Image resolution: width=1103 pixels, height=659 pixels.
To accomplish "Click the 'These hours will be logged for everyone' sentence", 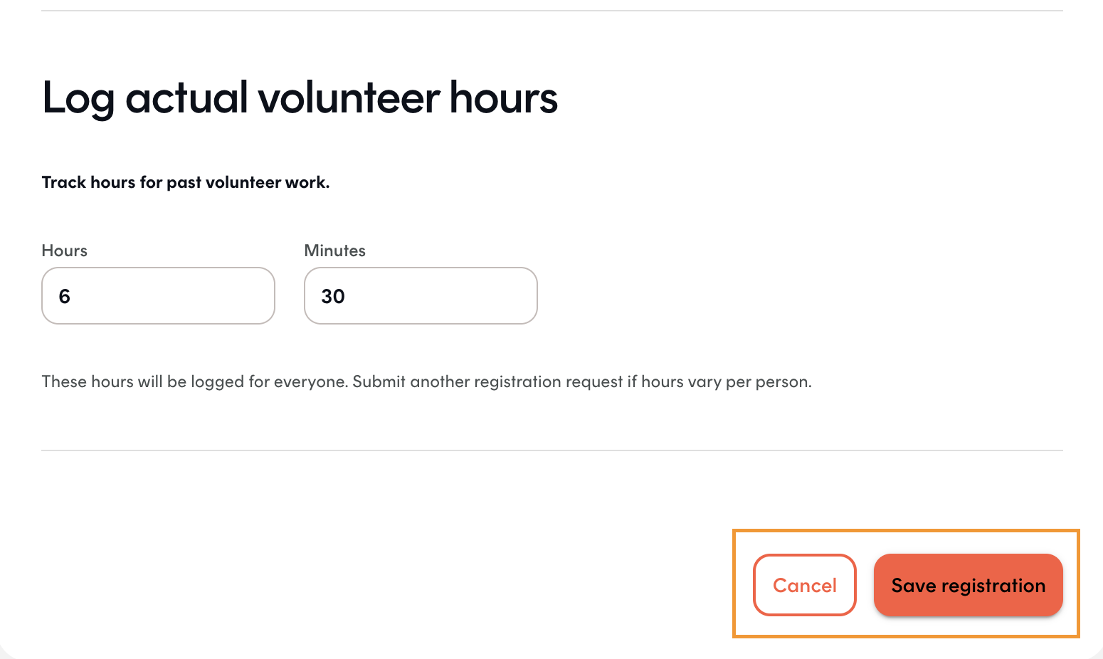I will click(195, 381).
